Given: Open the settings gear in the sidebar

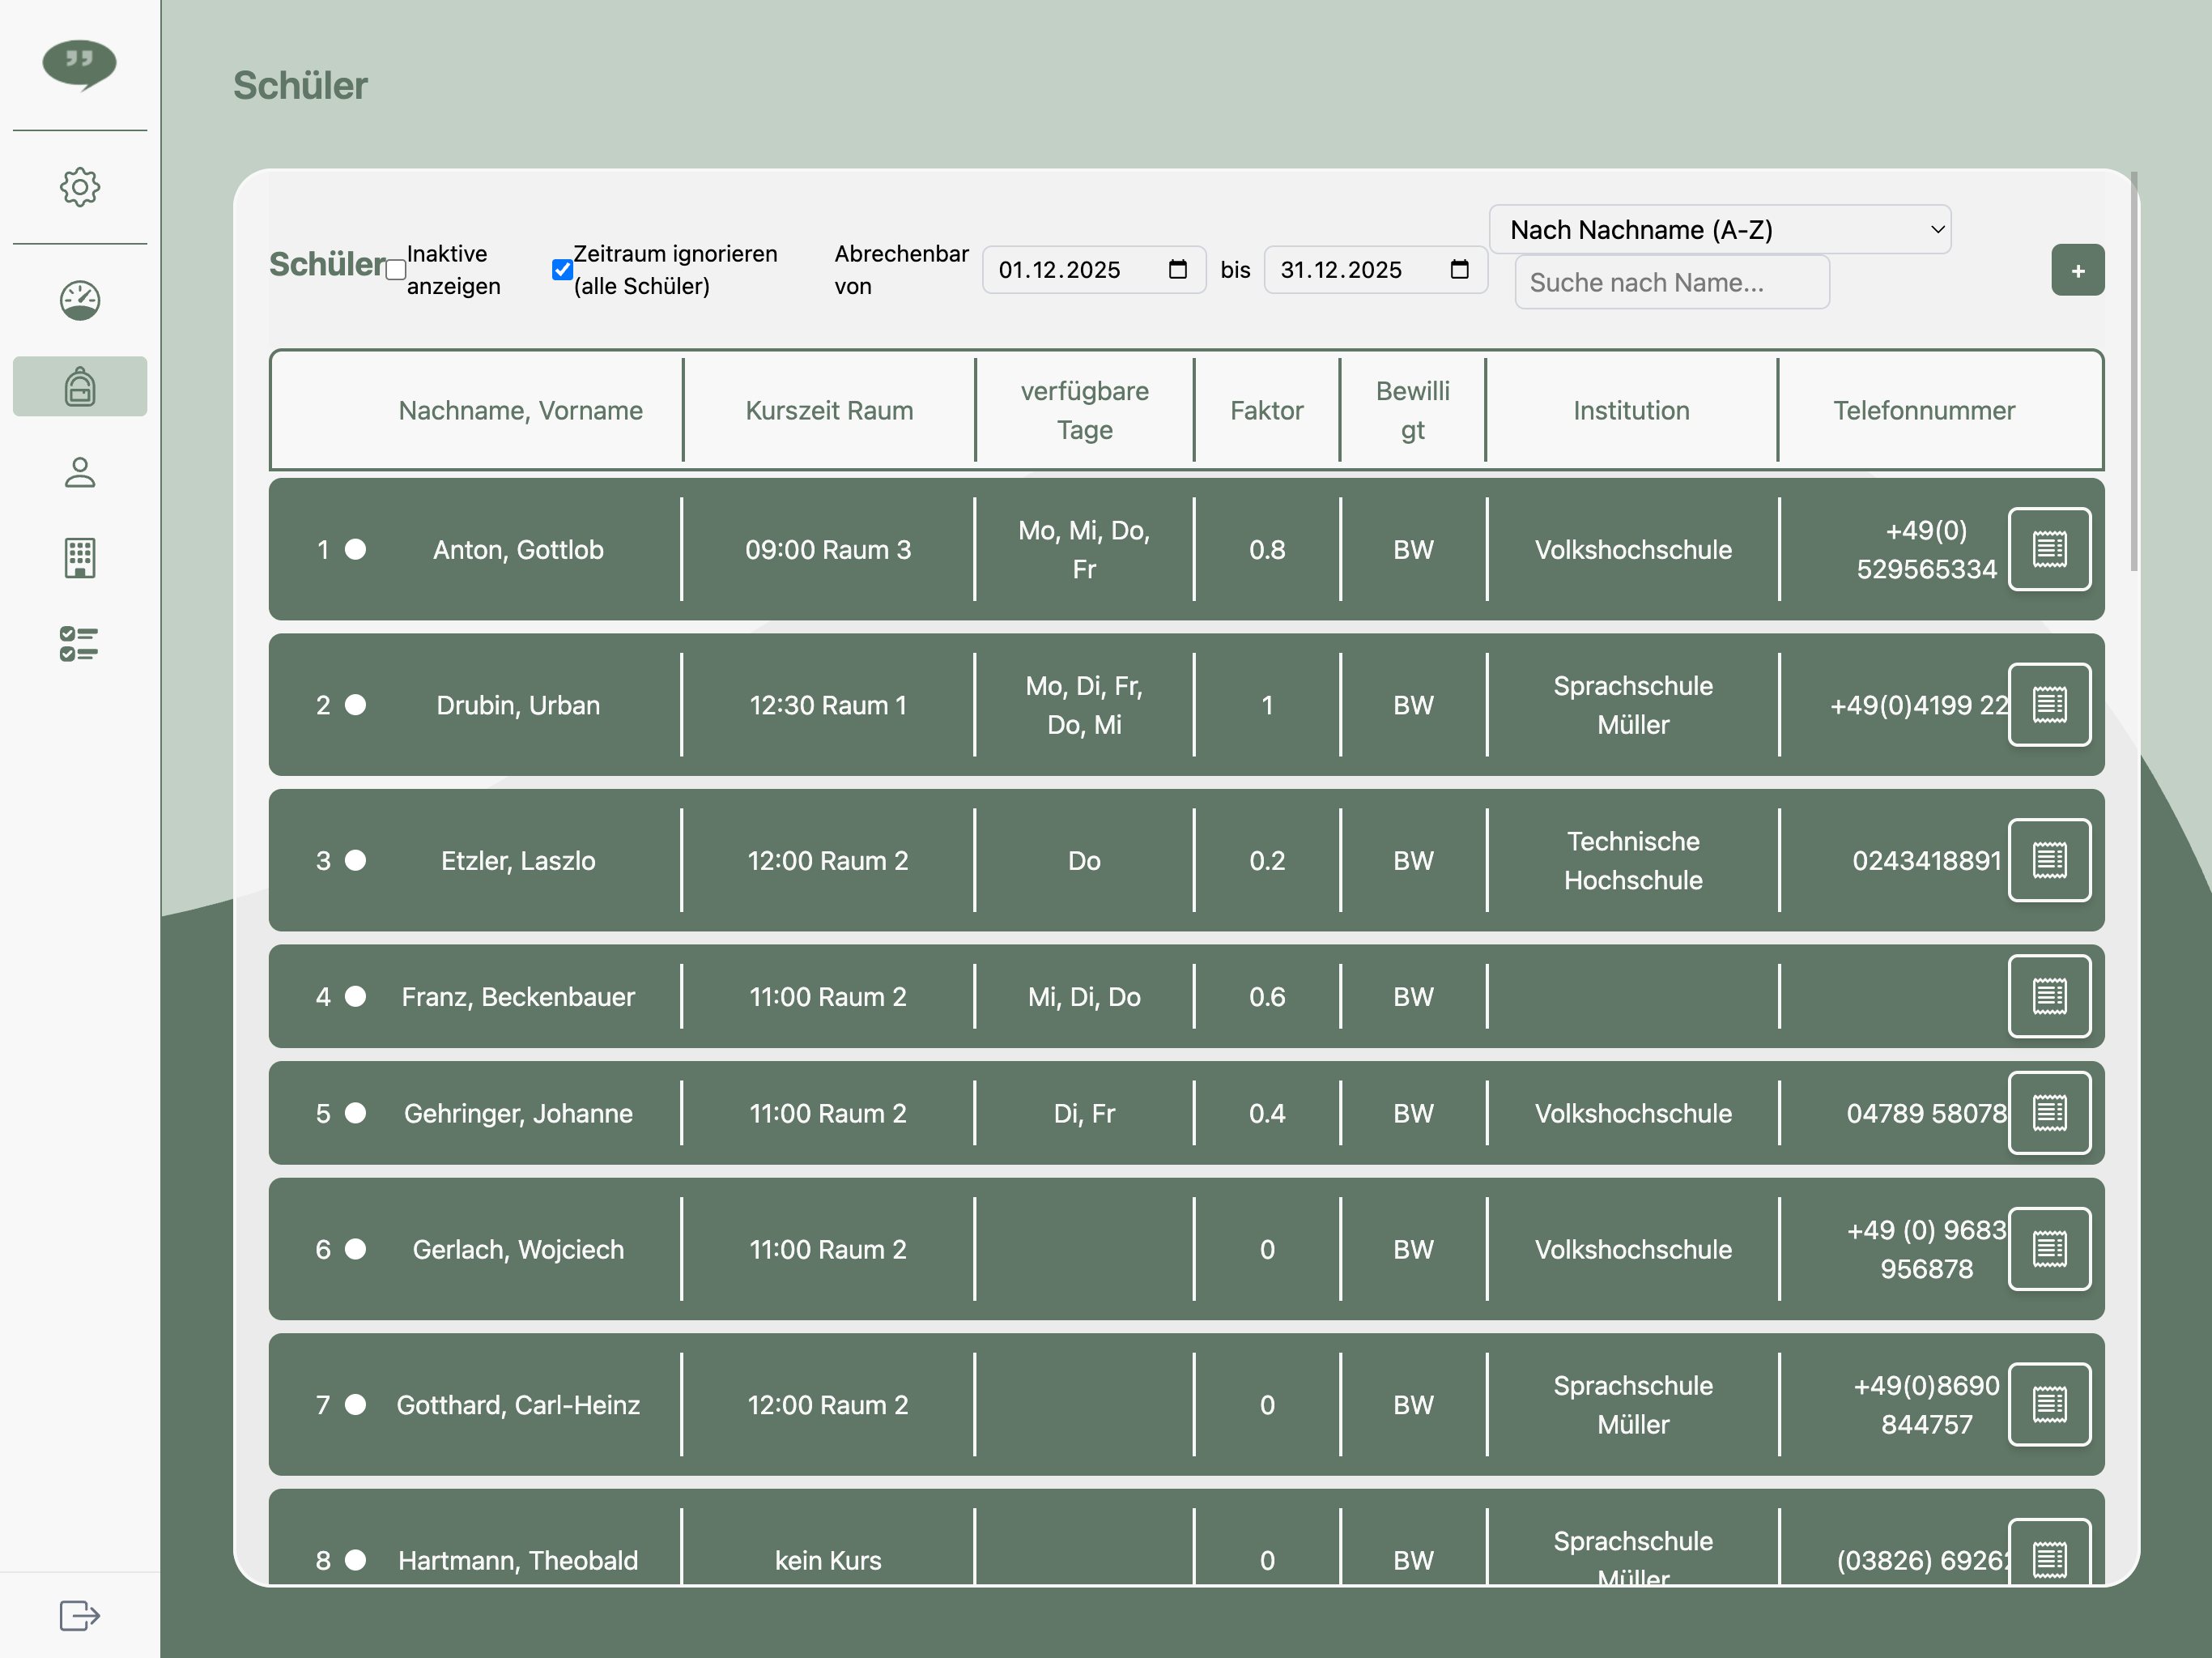Looking at the screenshot, I should click(80, 187).
